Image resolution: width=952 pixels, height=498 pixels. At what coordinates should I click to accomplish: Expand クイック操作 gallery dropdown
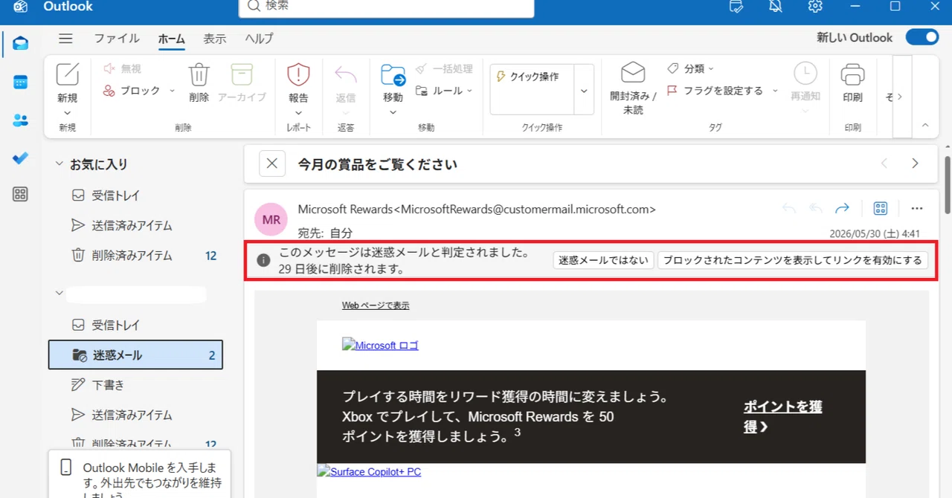coord(584,90)
